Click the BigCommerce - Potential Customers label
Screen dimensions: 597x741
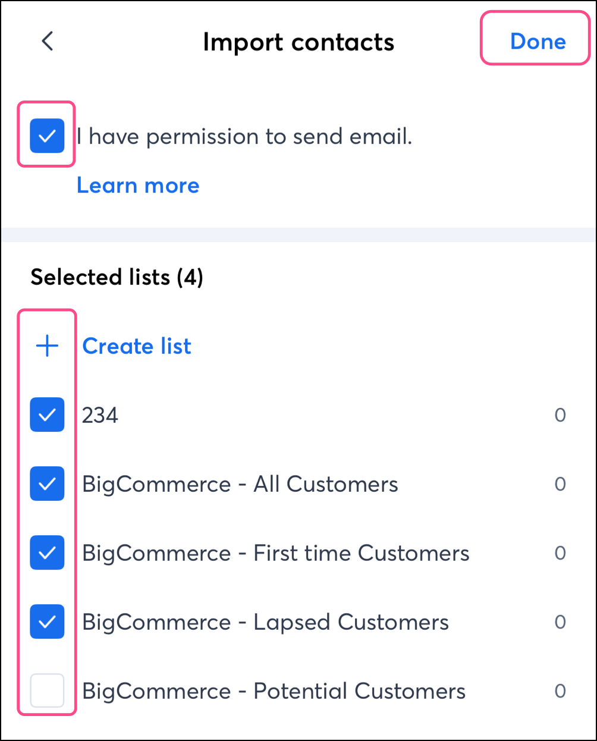pos(274,691)
